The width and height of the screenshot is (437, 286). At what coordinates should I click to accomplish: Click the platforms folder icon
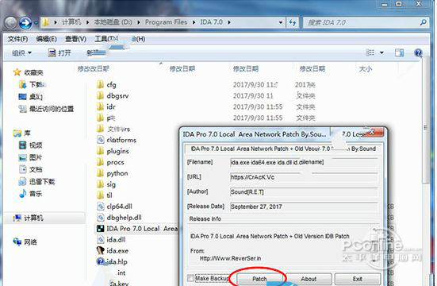point(100,140)
